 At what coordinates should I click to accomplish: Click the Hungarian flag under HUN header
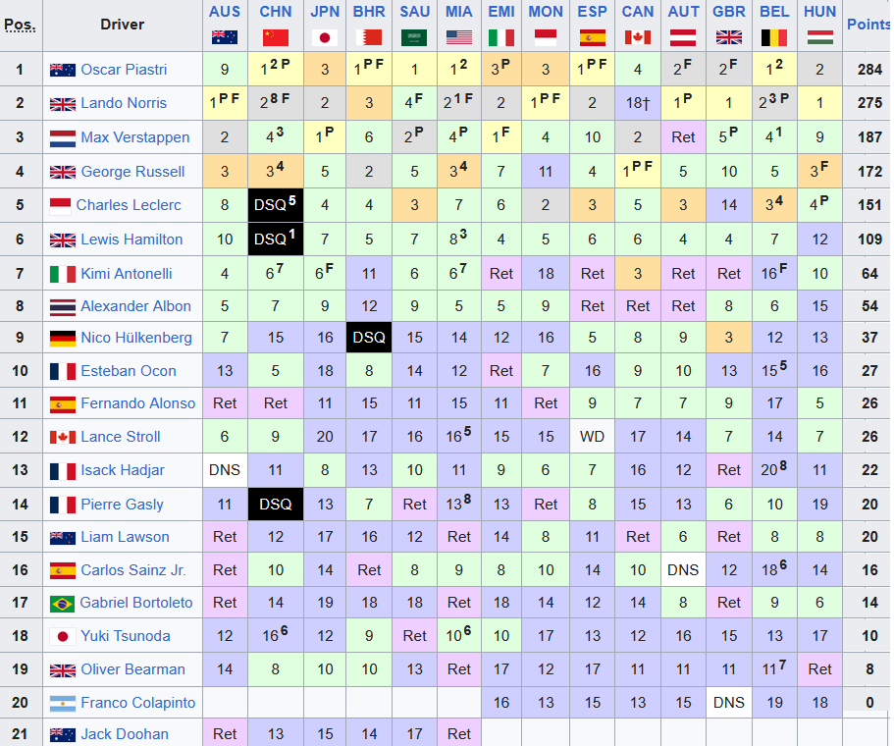[x=820, y=37]
